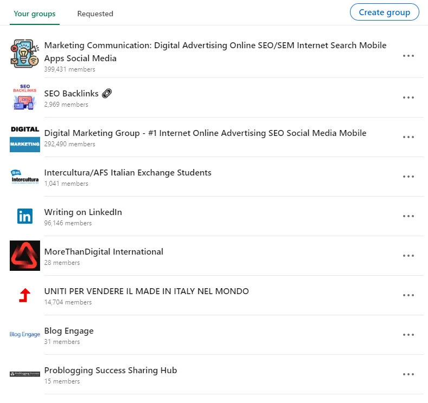This screenshot has width=428, height=403.
Task: Open three-dot menu for Problogging Success Hub
Action: coord(408,374)
